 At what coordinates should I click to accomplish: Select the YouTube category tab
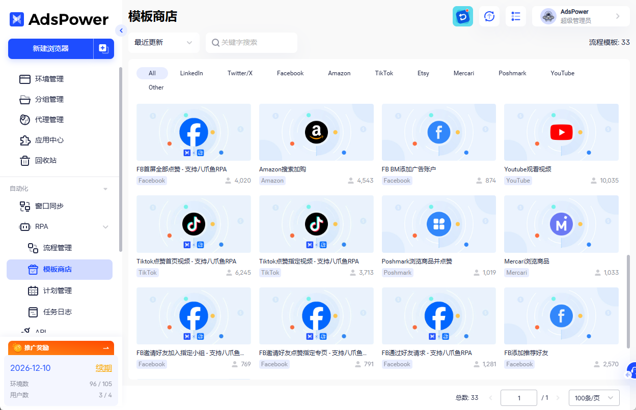click(x=562, y=73)
